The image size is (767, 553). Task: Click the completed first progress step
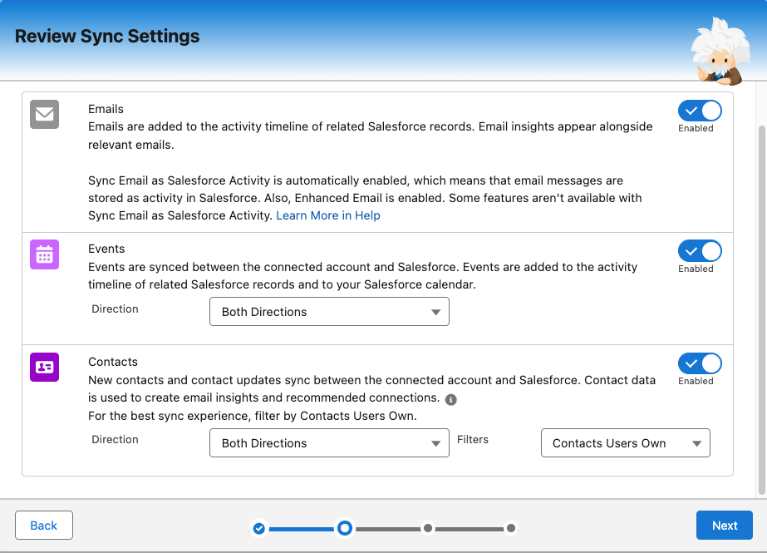click(259, 529)
